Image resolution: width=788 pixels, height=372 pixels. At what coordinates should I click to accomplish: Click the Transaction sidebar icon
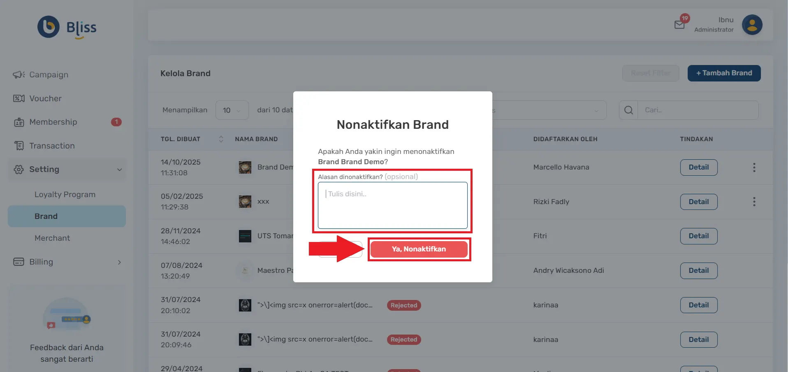(x=18, y=146)
